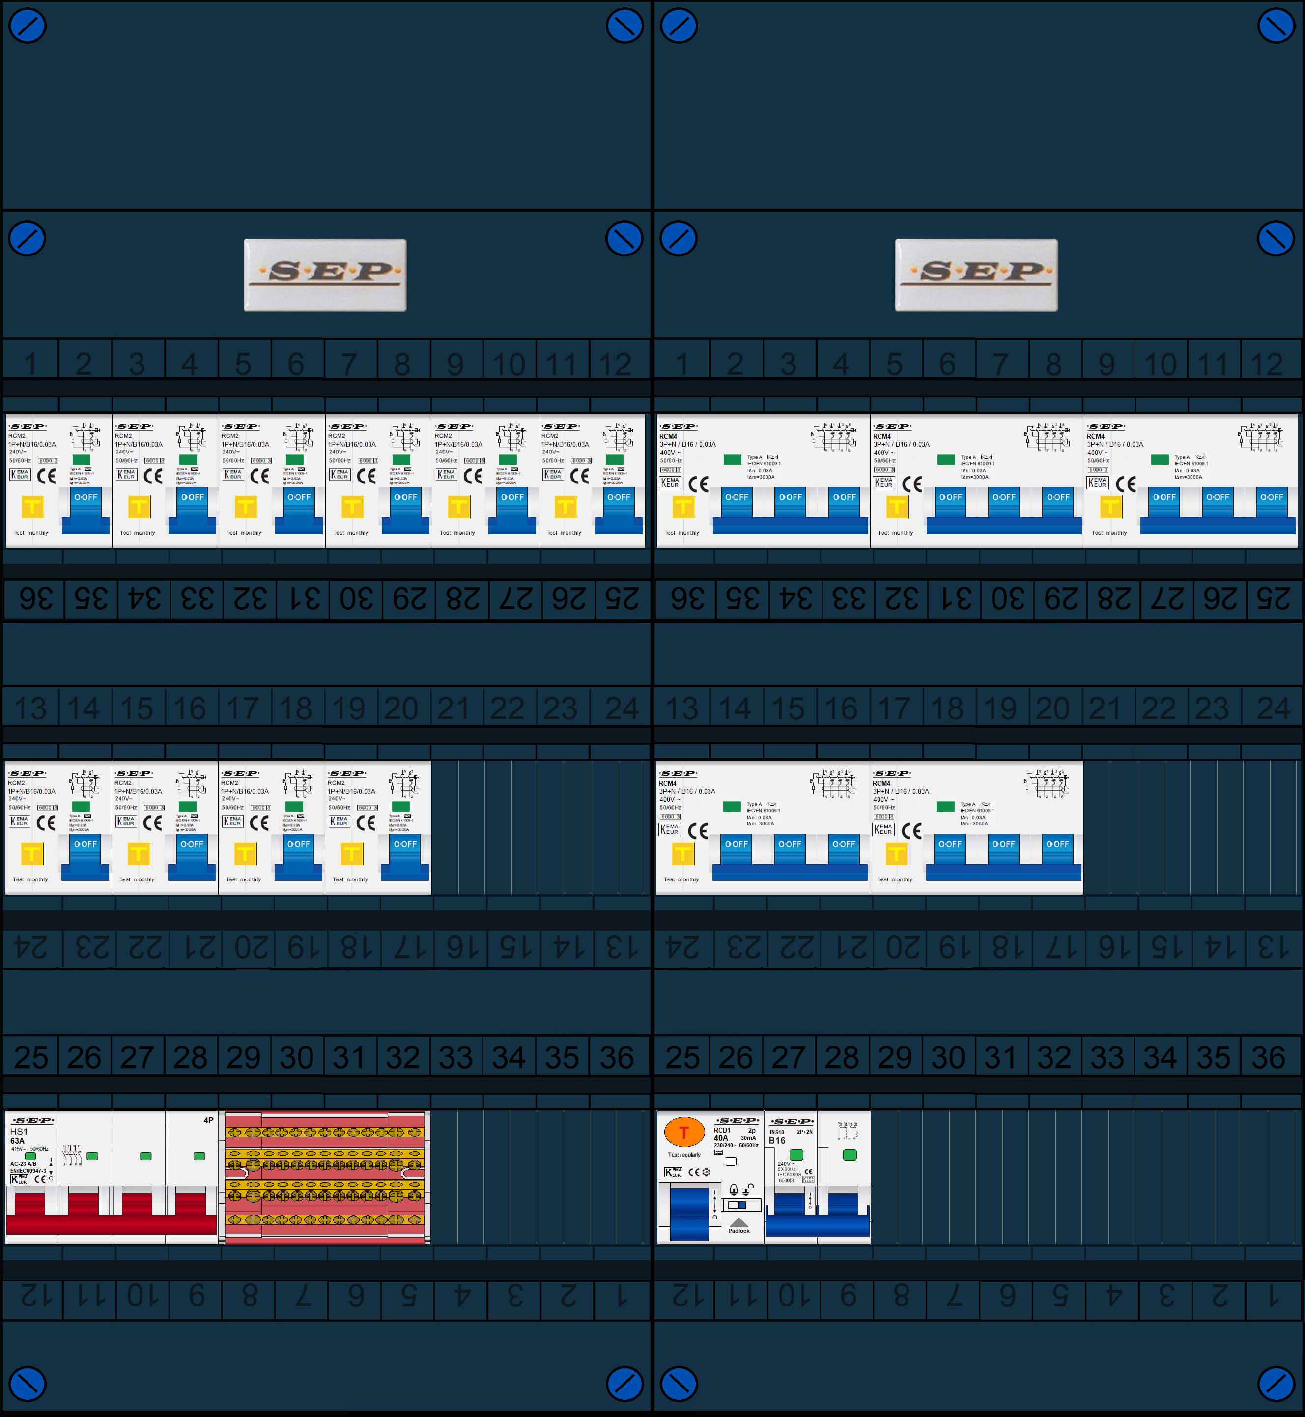This screenshot has width=1305, height=1417.
Task: Click KEMA EUR mark on left panel RCM2 slots 1-2
Action: 20,475
